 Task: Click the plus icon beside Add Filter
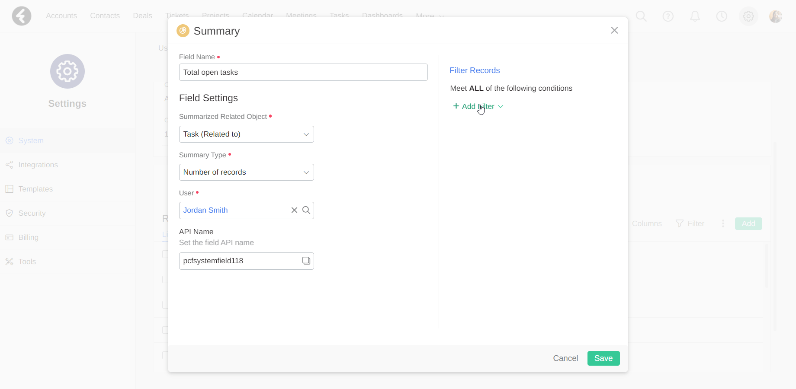coord(456,106)
